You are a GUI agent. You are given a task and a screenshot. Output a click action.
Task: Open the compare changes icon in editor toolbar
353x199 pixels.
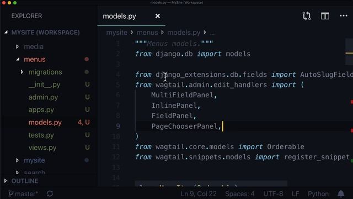[x=307, y=16]
